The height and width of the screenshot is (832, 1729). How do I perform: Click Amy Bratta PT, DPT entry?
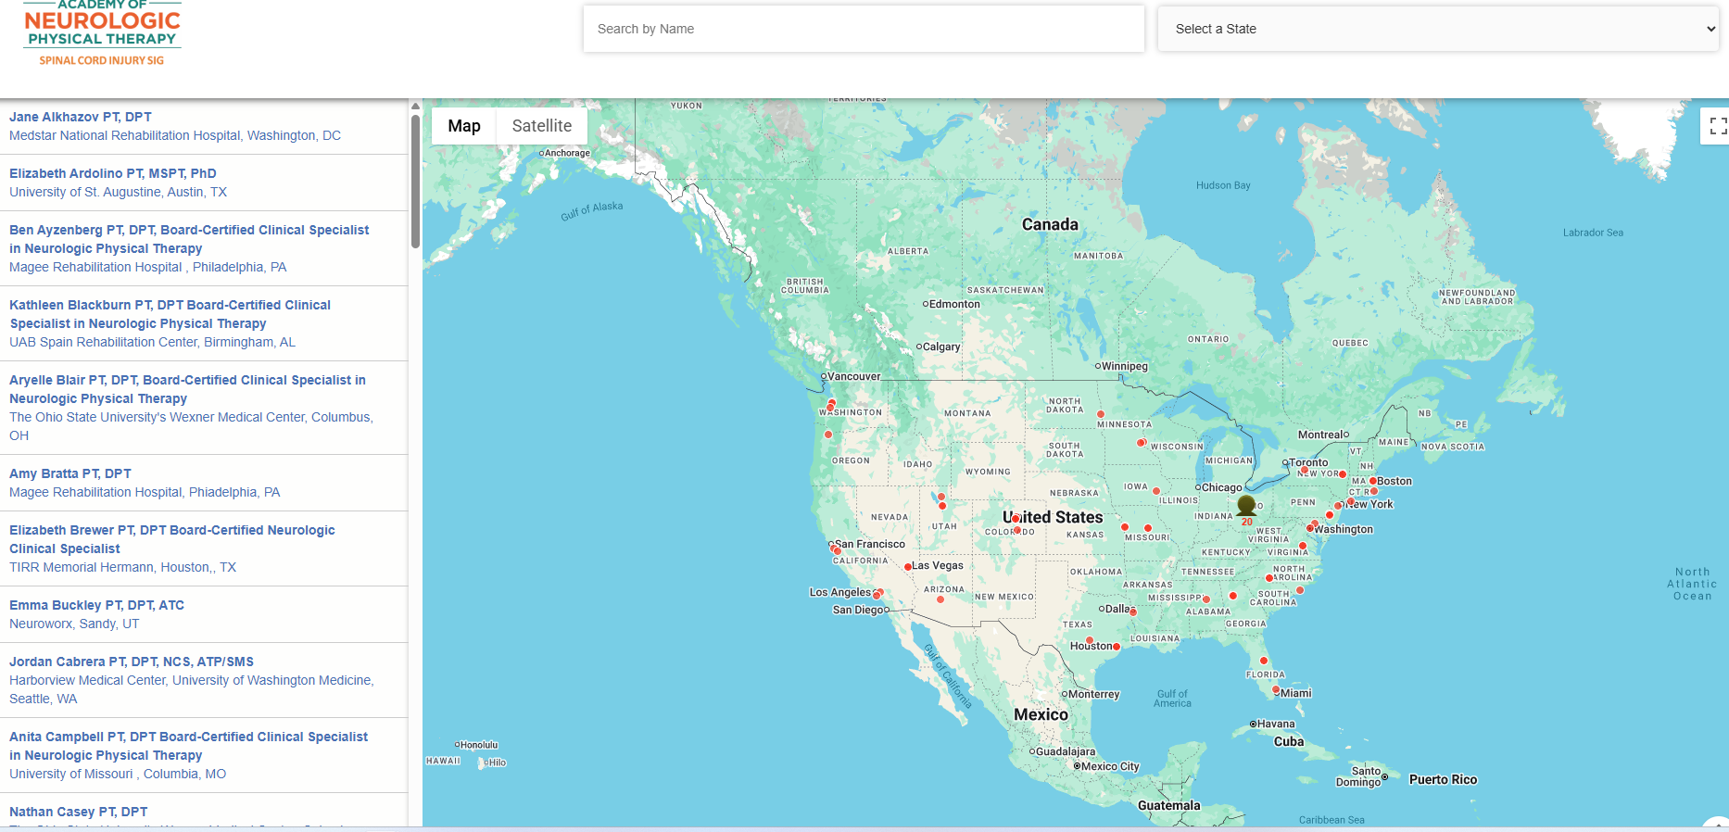pos(70,473)
